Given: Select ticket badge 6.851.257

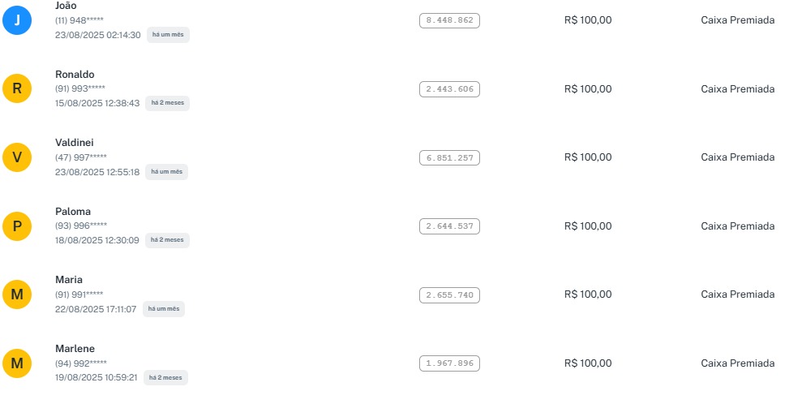Looking at the screenshot, I should (449, 158).
